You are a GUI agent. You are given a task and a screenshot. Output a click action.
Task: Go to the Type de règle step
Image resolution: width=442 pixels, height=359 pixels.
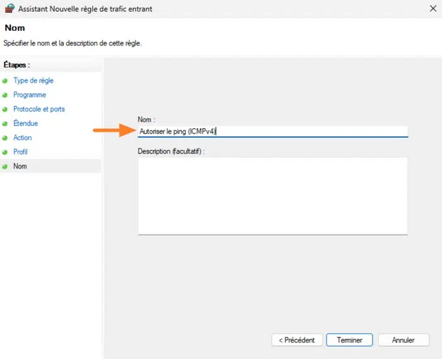tap(33, 81)
